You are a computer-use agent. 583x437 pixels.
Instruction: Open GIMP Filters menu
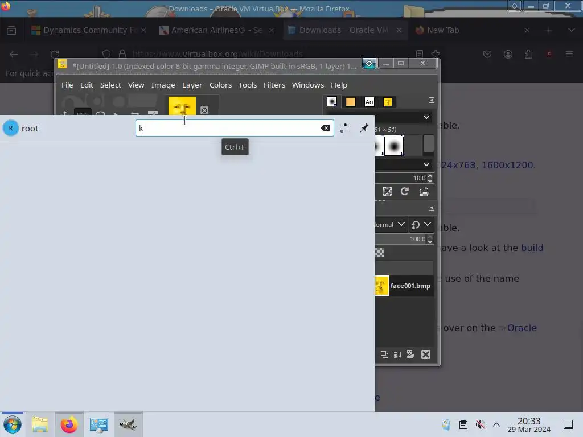(274, 85)
